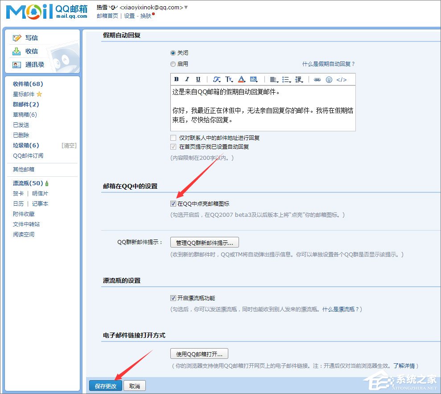Viewport: 441px width, 394px height.
Task: Select the 启用 radio button for auto reply
Action: coord(173,64)
